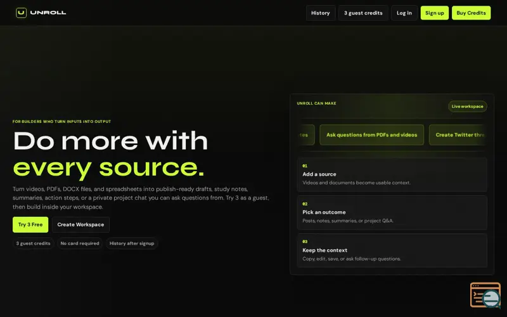
Task: Select the No card required pill
Action: click(x=80, y=243)
